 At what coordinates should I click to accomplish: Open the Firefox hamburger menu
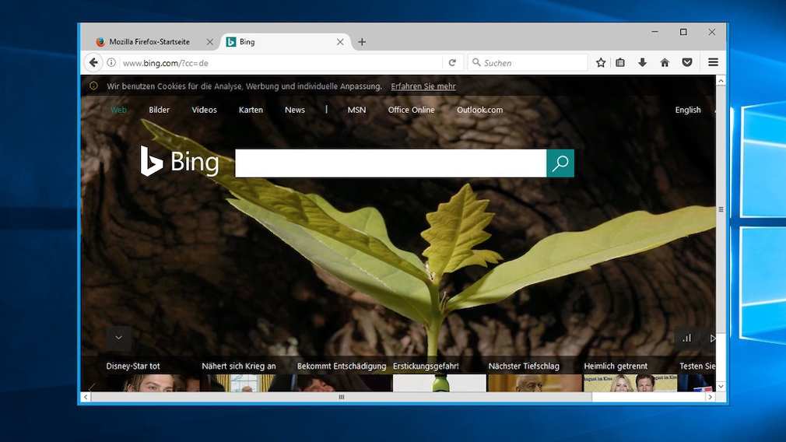713,62
